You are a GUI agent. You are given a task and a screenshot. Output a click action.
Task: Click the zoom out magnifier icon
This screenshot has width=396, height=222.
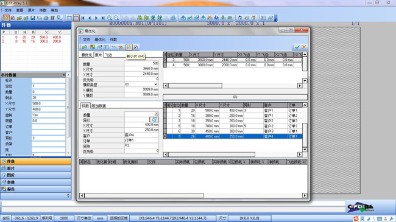[116, 18]
